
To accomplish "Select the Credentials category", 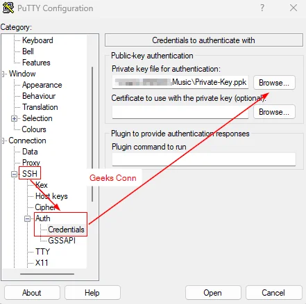I will click(66, 230).
